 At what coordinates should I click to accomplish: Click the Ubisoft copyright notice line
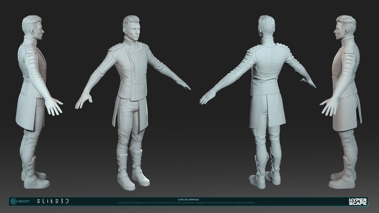(186, 203)
